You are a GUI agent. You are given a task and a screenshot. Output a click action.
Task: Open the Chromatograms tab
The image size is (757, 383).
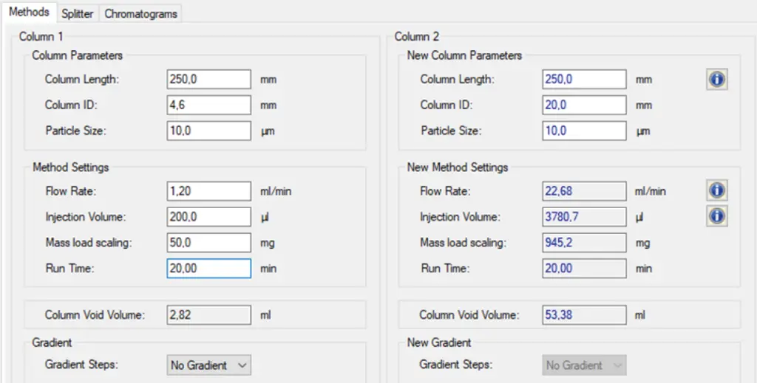141,13
